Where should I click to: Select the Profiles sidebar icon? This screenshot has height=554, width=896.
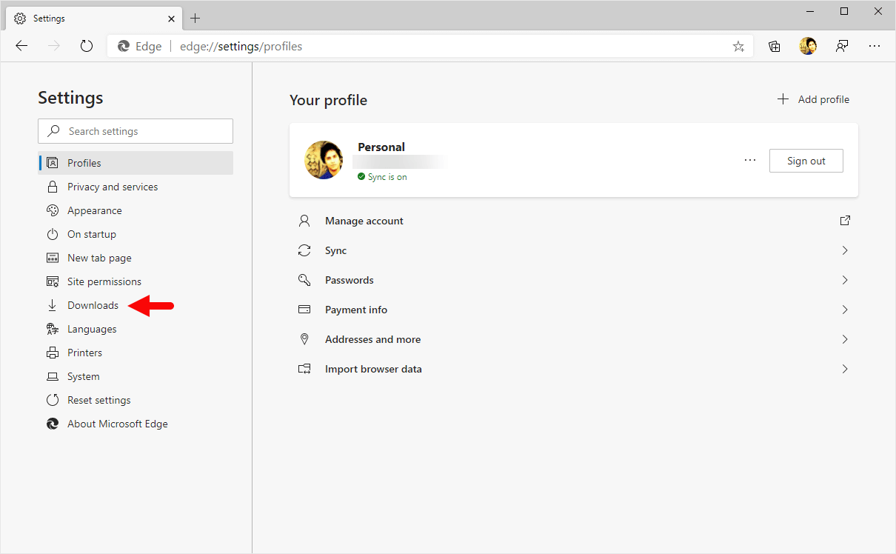pyautogui.click(x=53, y=162)
